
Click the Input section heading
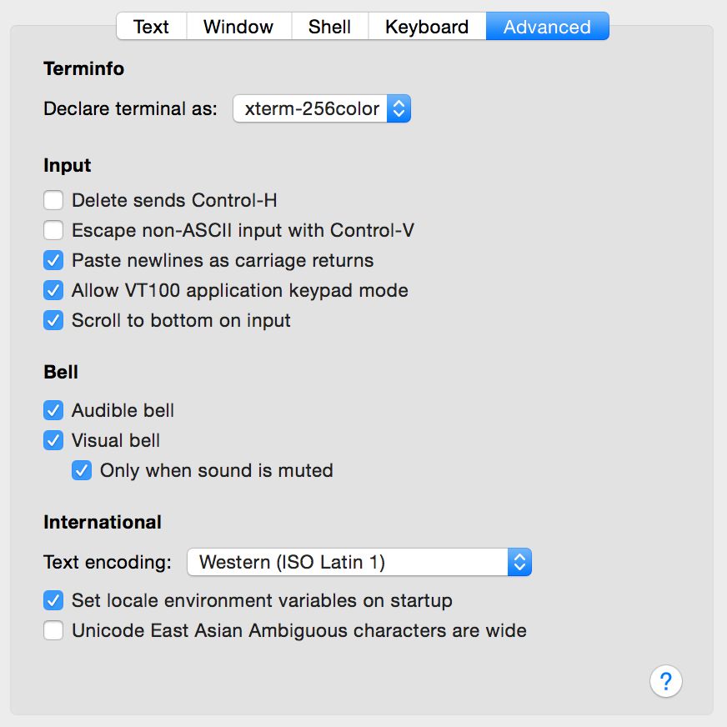68,166
